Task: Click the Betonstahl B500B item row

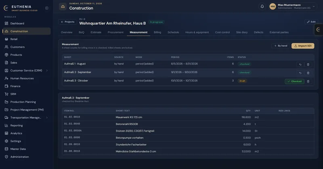Action: point(188,124)
